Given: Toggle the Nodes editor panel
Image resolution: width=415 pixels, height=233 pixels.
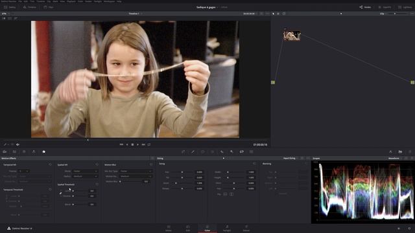Looking at the screenshot, I should pos(365,7).
